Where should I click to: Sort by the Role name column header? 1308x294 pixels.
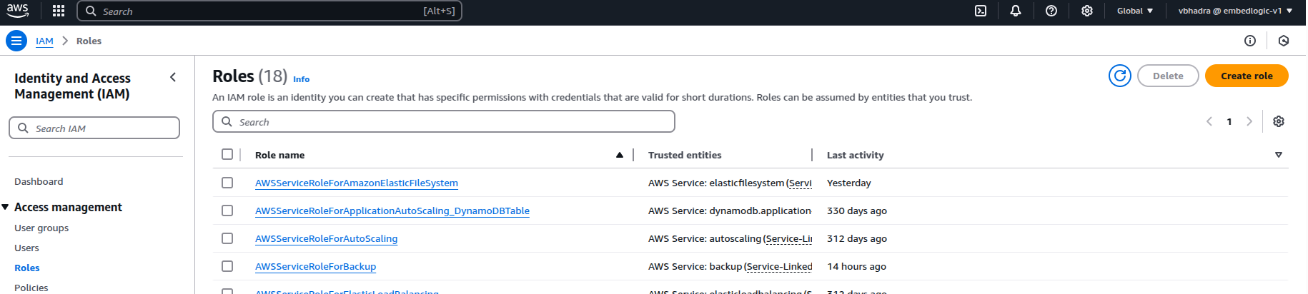(x=280, y=155)
